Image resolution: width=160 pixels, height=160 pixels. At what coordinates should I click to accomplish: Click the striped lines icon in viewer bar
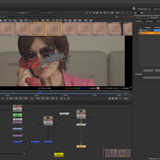point(101,13)
